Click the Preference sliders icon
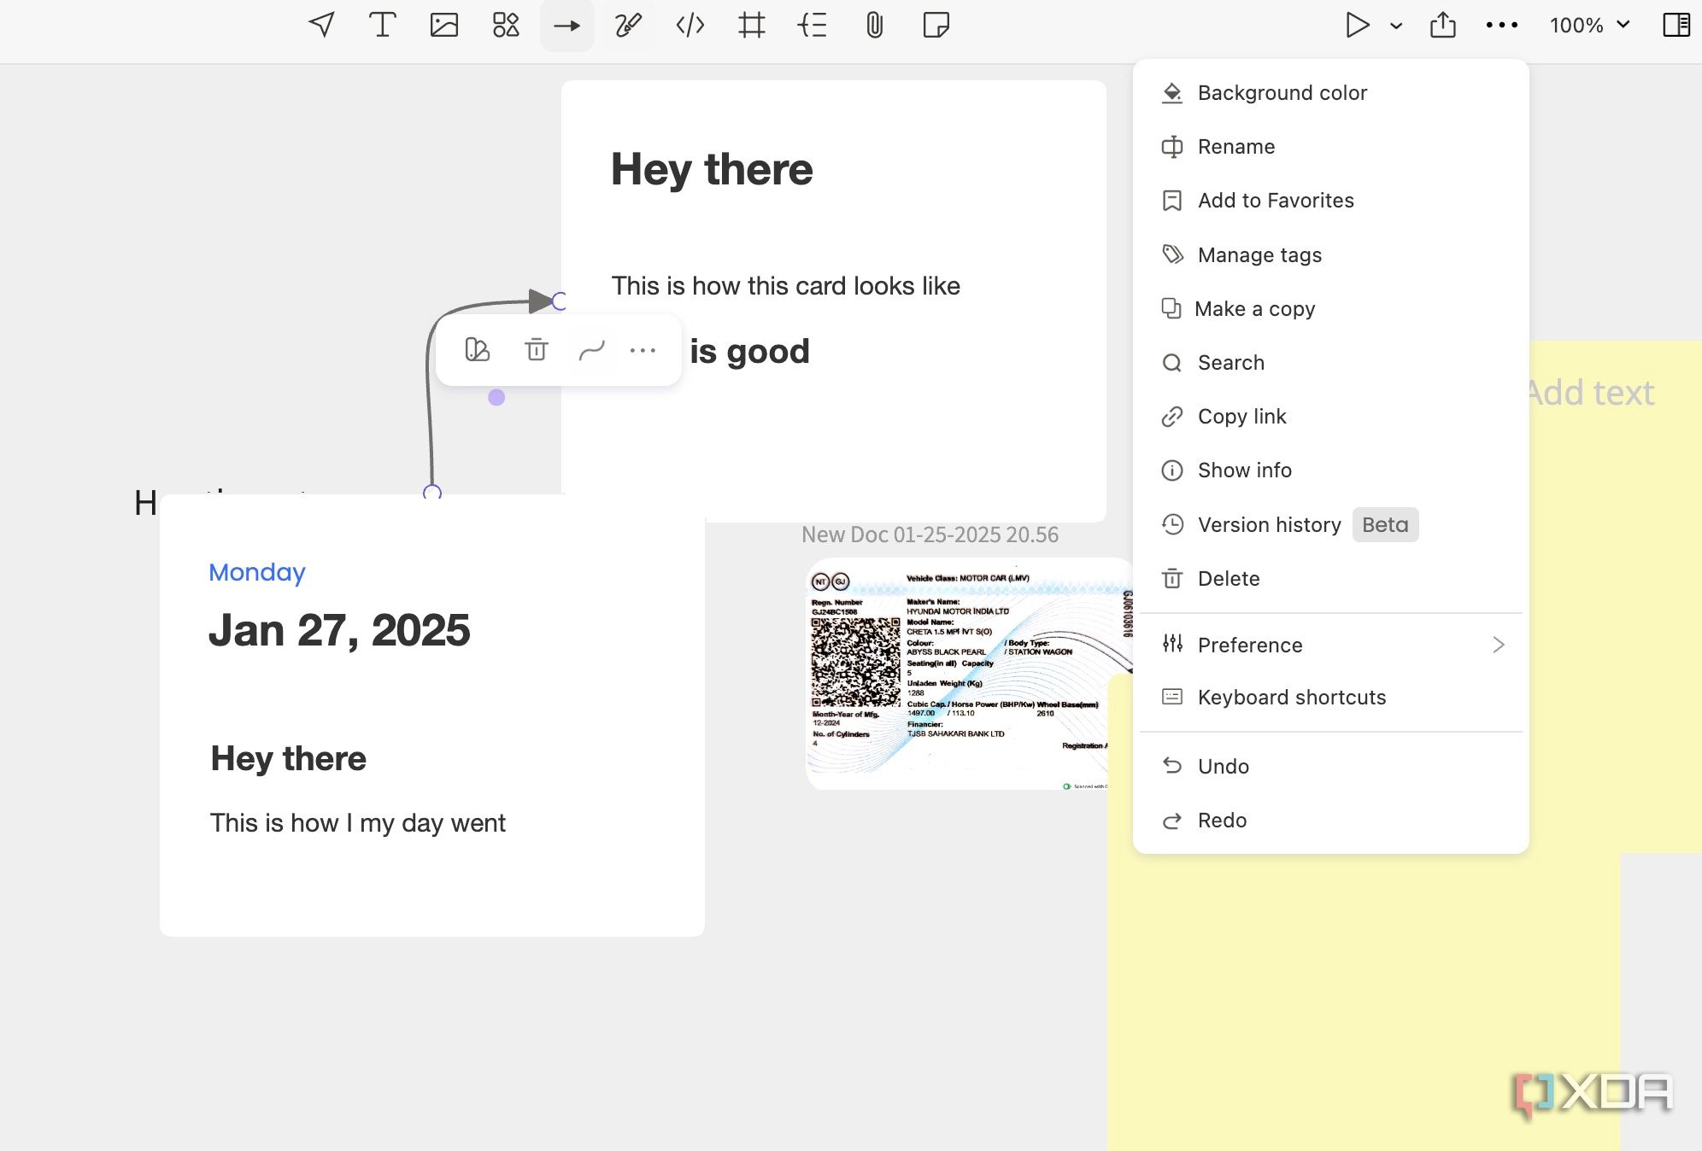 [x=1172, y=644]
